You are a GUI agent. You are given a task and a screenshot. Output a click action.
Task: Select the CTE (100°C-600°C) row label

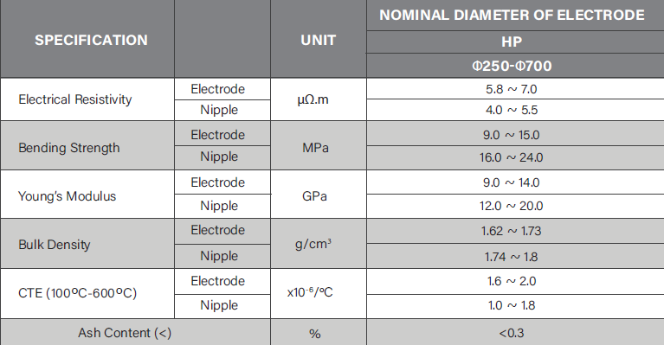click(78, 293)
